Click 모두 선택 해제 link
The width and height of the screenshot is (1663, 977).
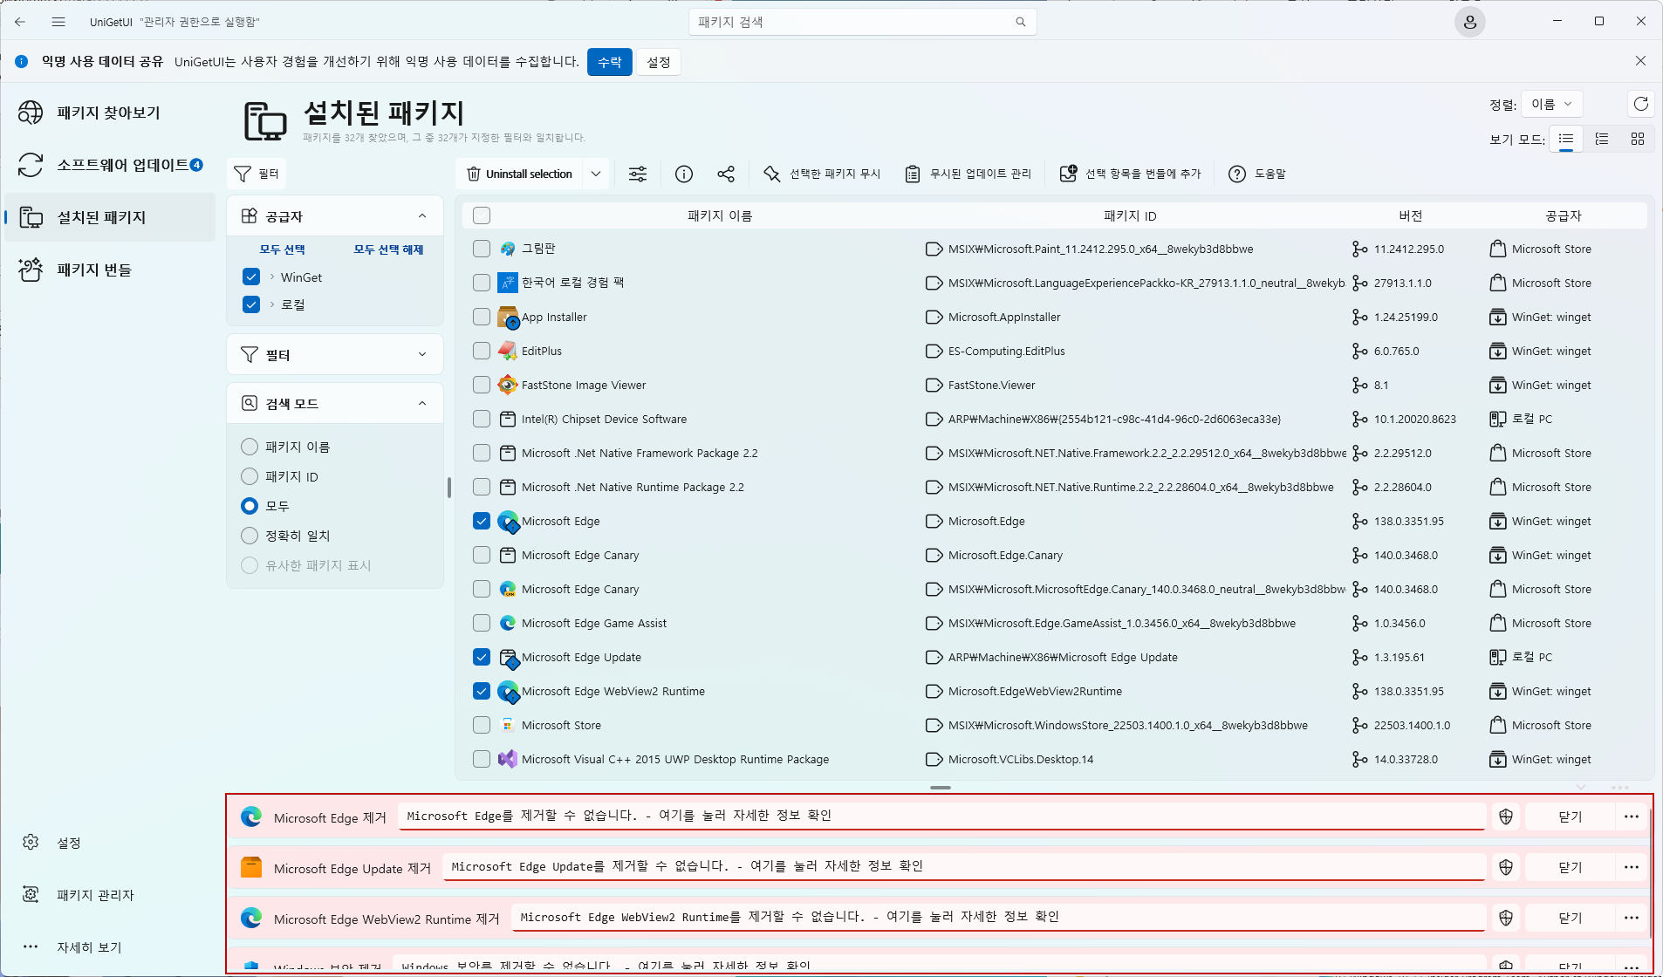click(388, 249)
